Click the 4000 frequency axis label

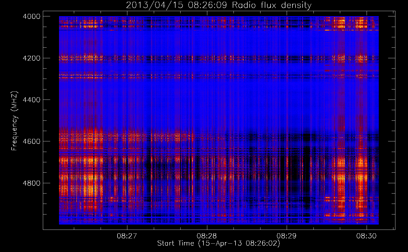coord(32,16)
